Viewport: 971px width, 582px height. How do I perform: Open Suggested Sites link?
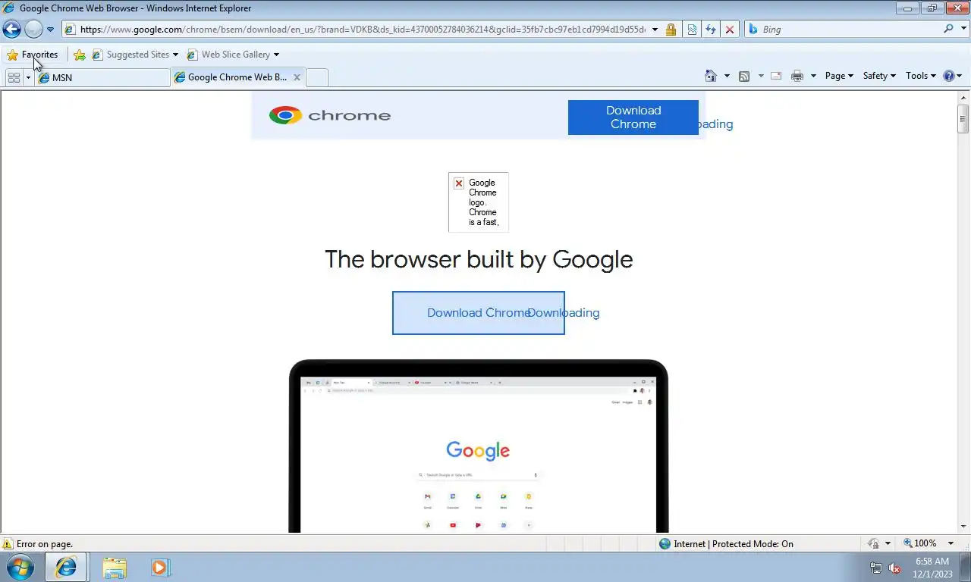point(134,55)
